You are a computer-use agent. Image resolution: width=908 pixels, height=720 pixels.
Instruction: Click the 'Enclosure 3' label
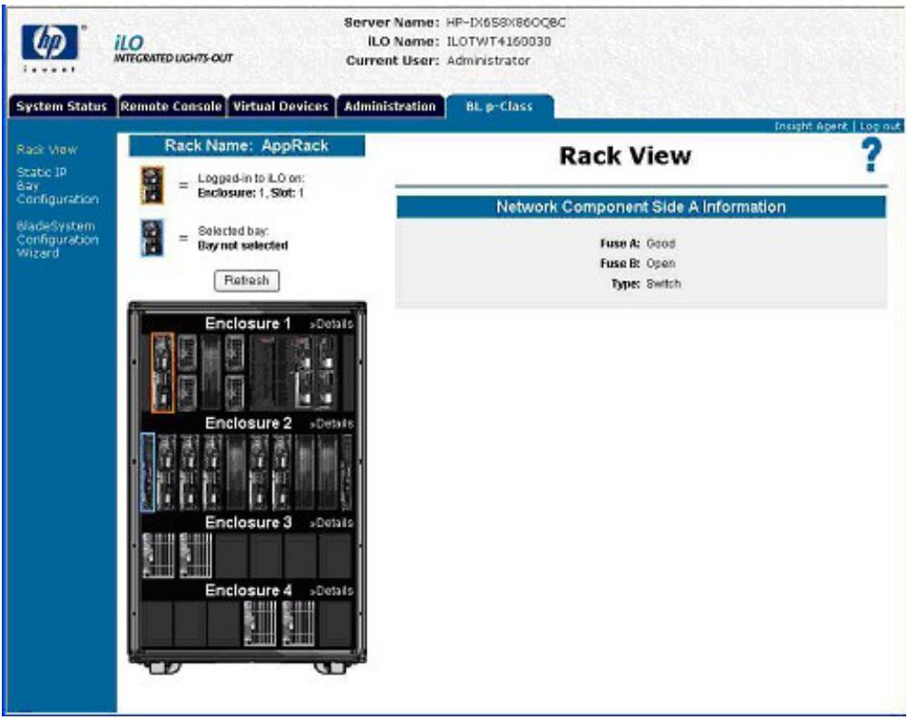coord(249,522)
